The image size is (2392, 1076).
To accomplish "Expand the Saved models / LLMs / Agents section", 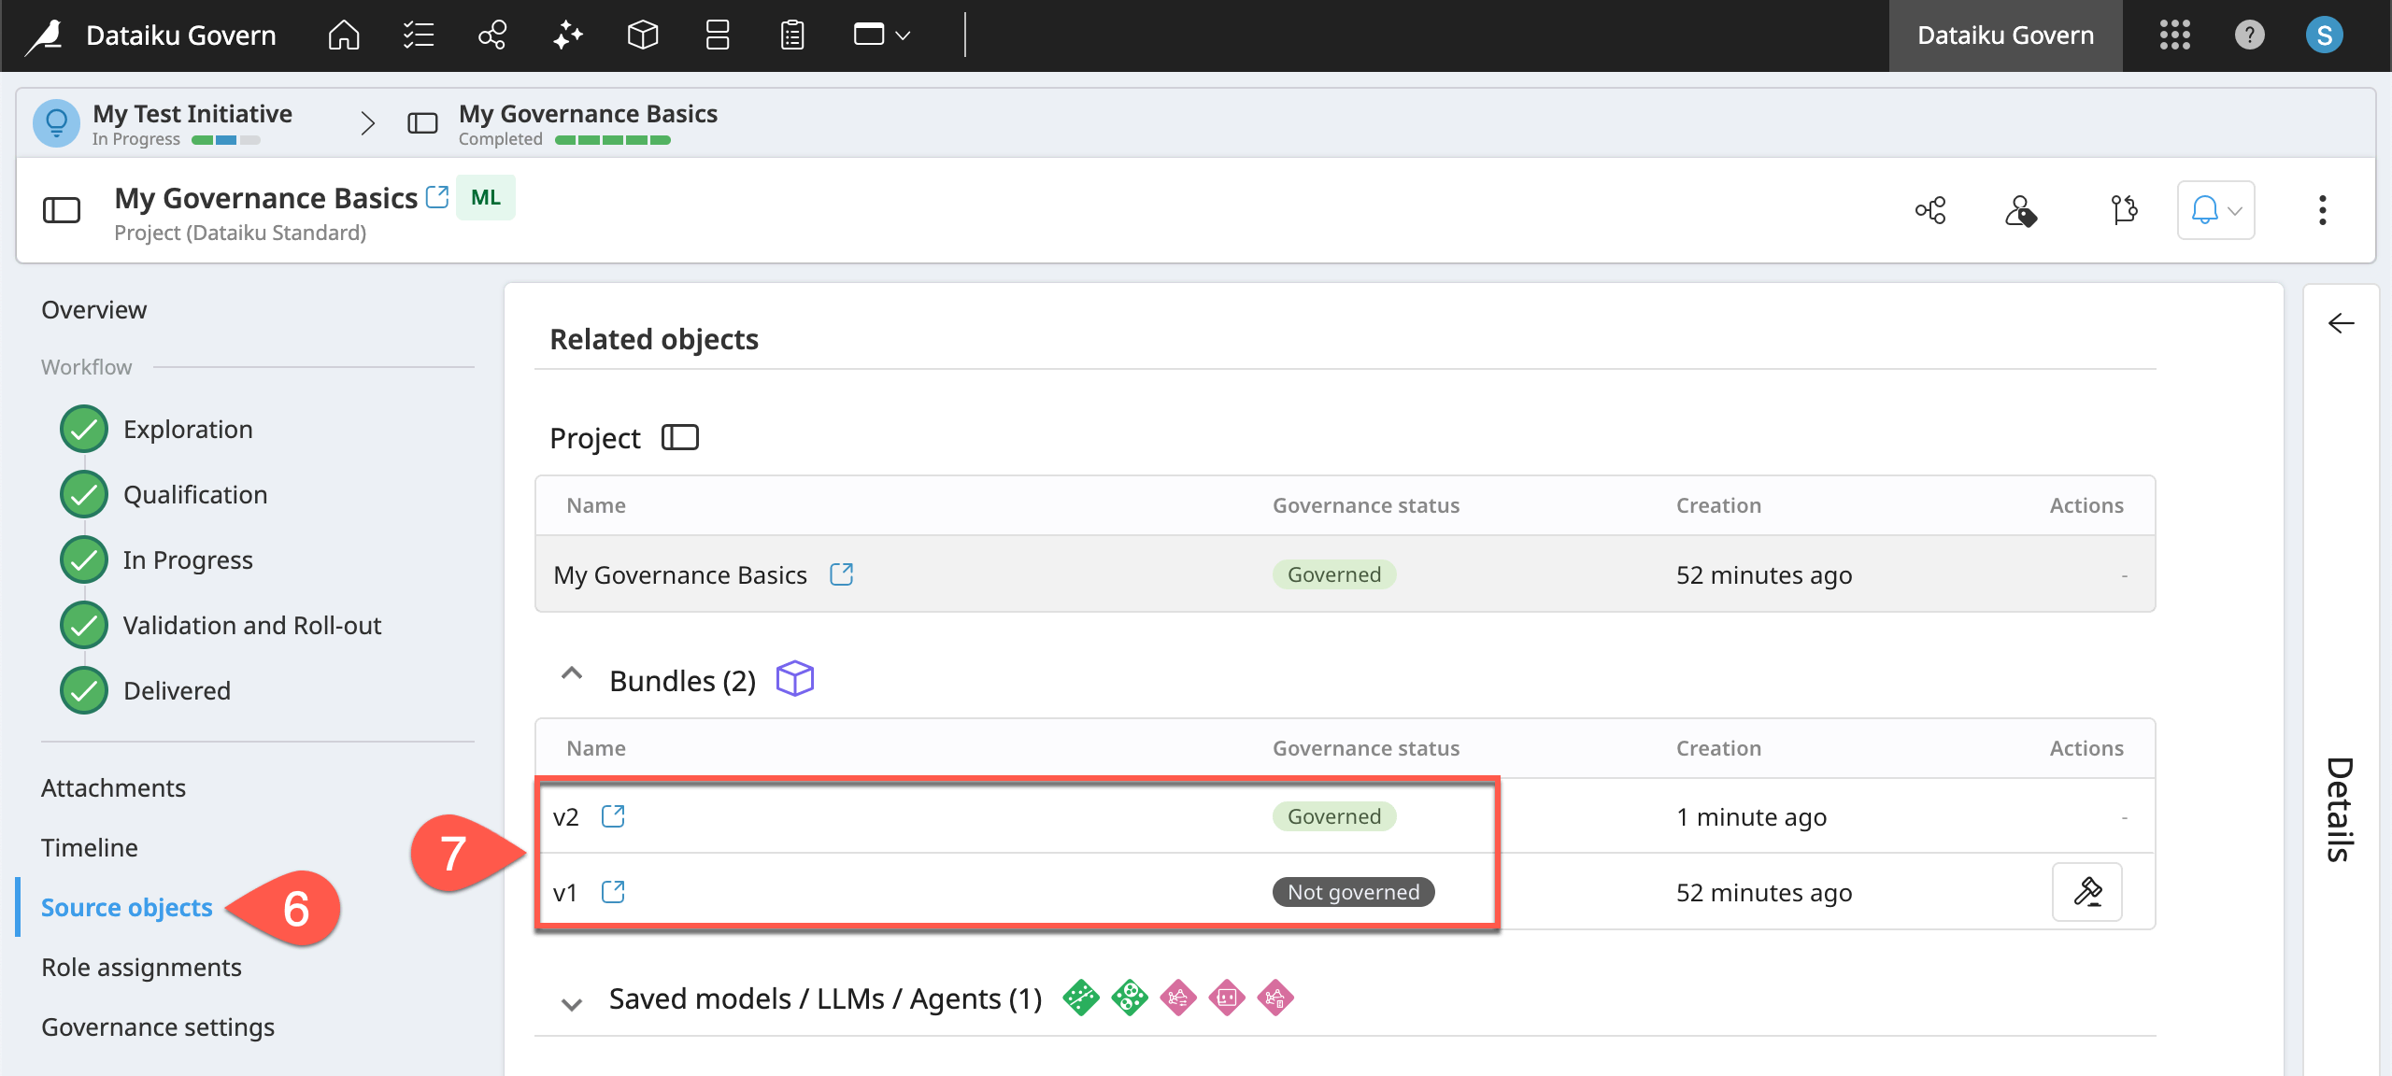I will coord(571,1000).
